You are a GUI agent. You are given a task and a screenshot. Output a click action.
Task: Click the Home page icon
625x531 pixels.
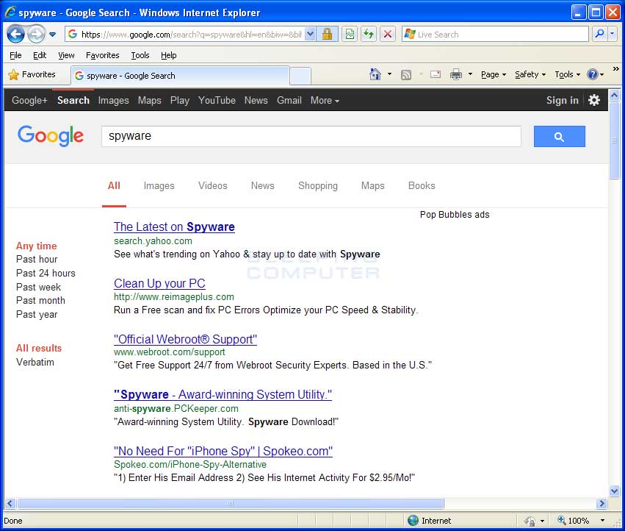[375, 74]
